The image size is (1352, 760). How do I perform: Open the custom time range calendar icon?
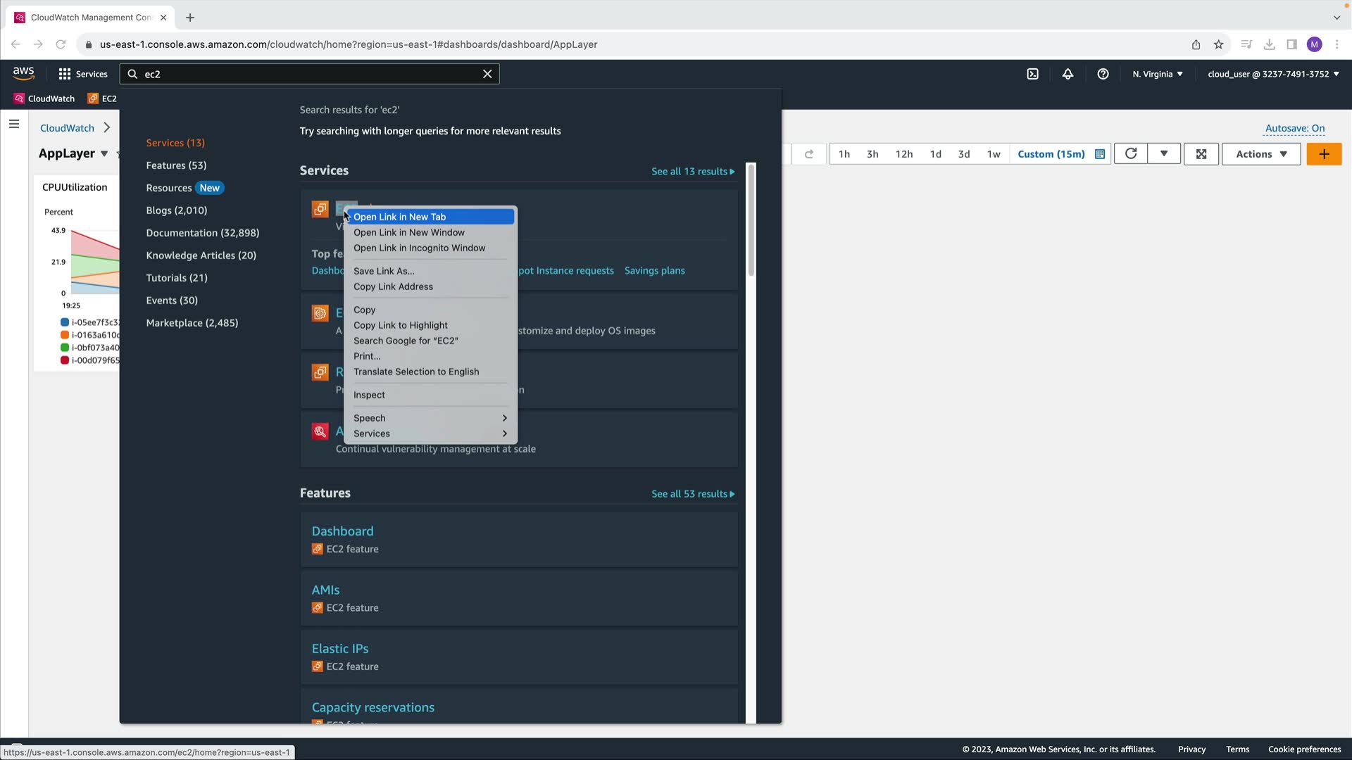coord(1100,154)
